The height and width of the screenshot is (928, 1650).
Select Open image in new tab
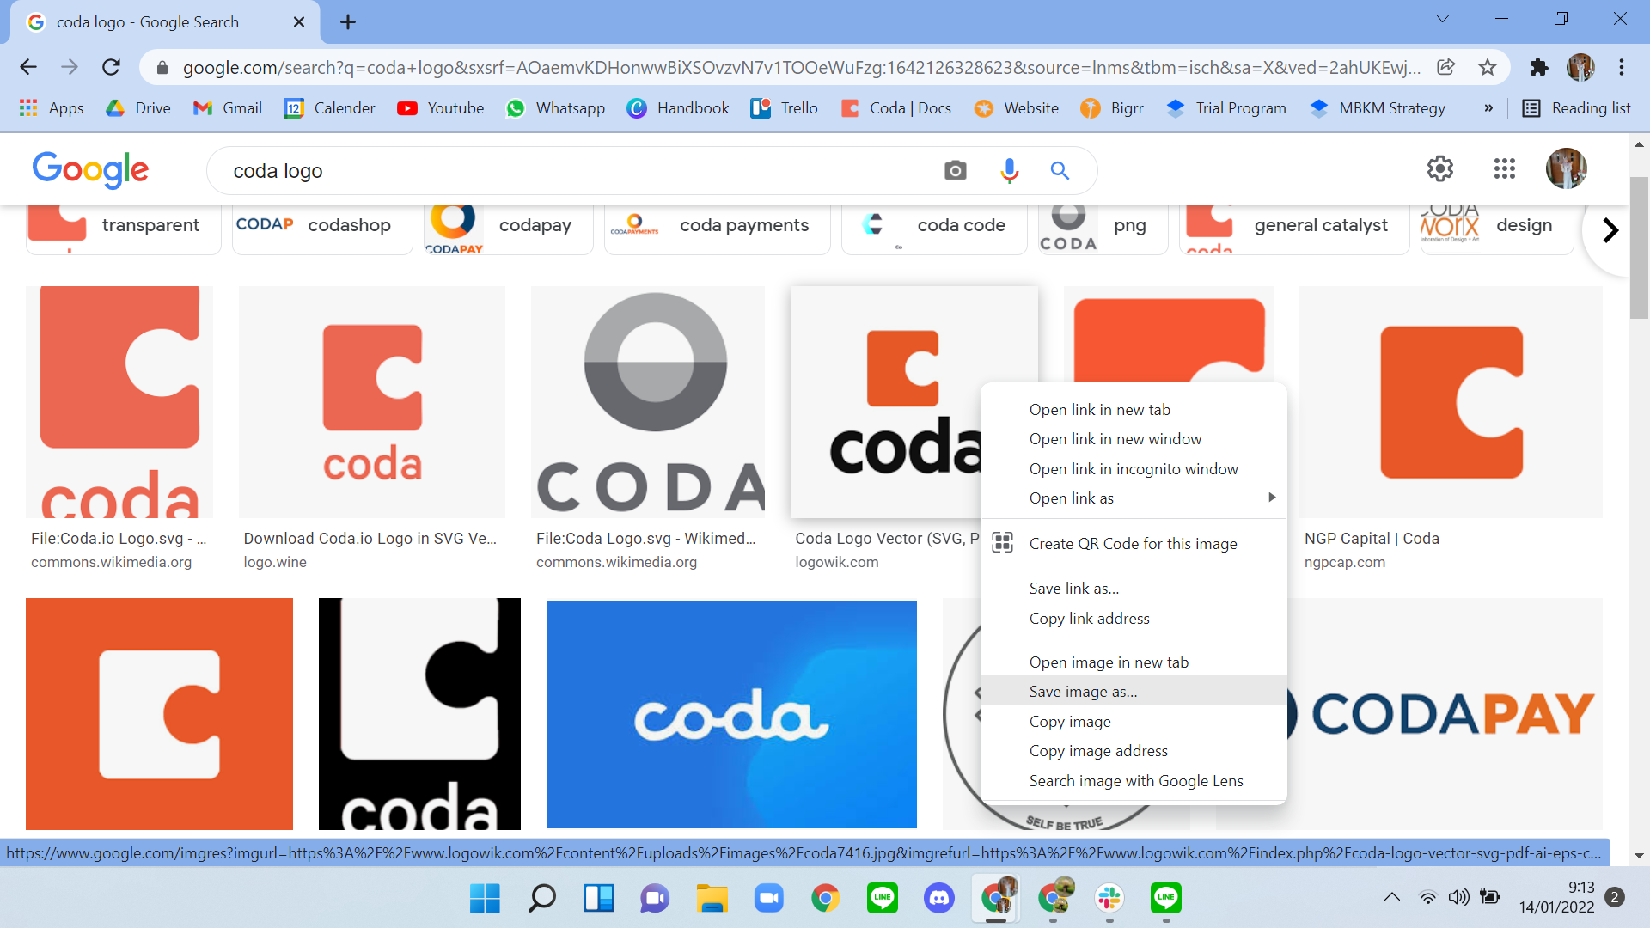[x=1134, y=662]
